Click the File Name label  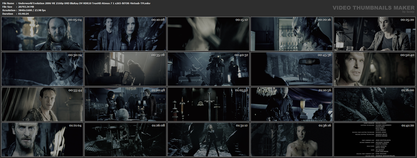coord(8,3)
